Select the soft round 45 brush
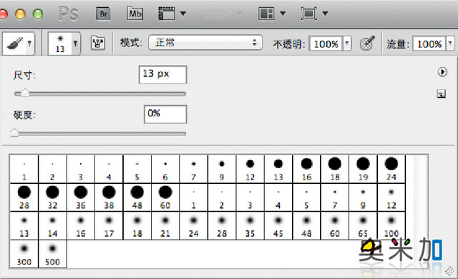Viewport: 458px width, 279px height. 278,225
